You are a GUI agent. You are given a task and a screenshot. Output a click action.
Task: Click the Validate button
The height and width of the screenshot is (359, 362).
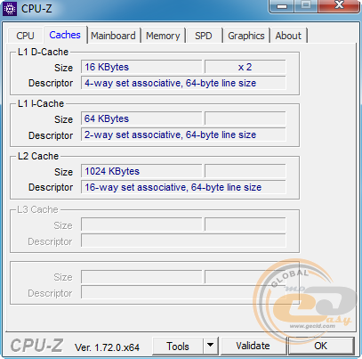[x=253, y=346]
